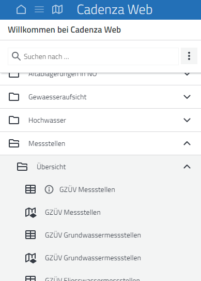201x281 pixels.
Task: Click the search magnifier icon
Action: coord(16,56)
